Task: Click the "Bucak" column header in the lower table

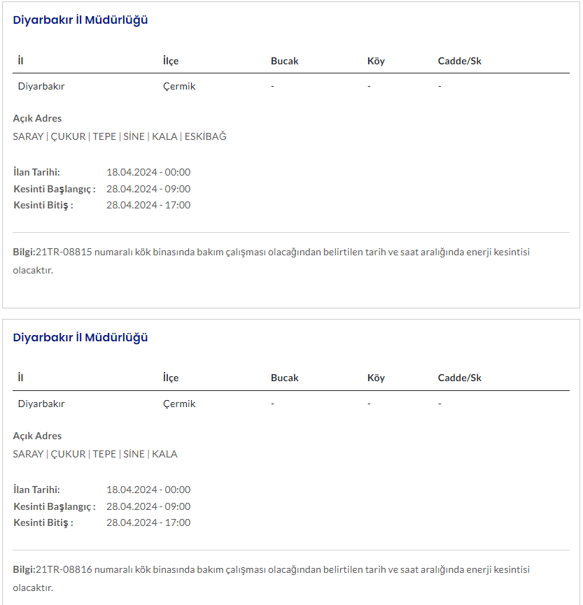Action: click(x=285, y=378)
